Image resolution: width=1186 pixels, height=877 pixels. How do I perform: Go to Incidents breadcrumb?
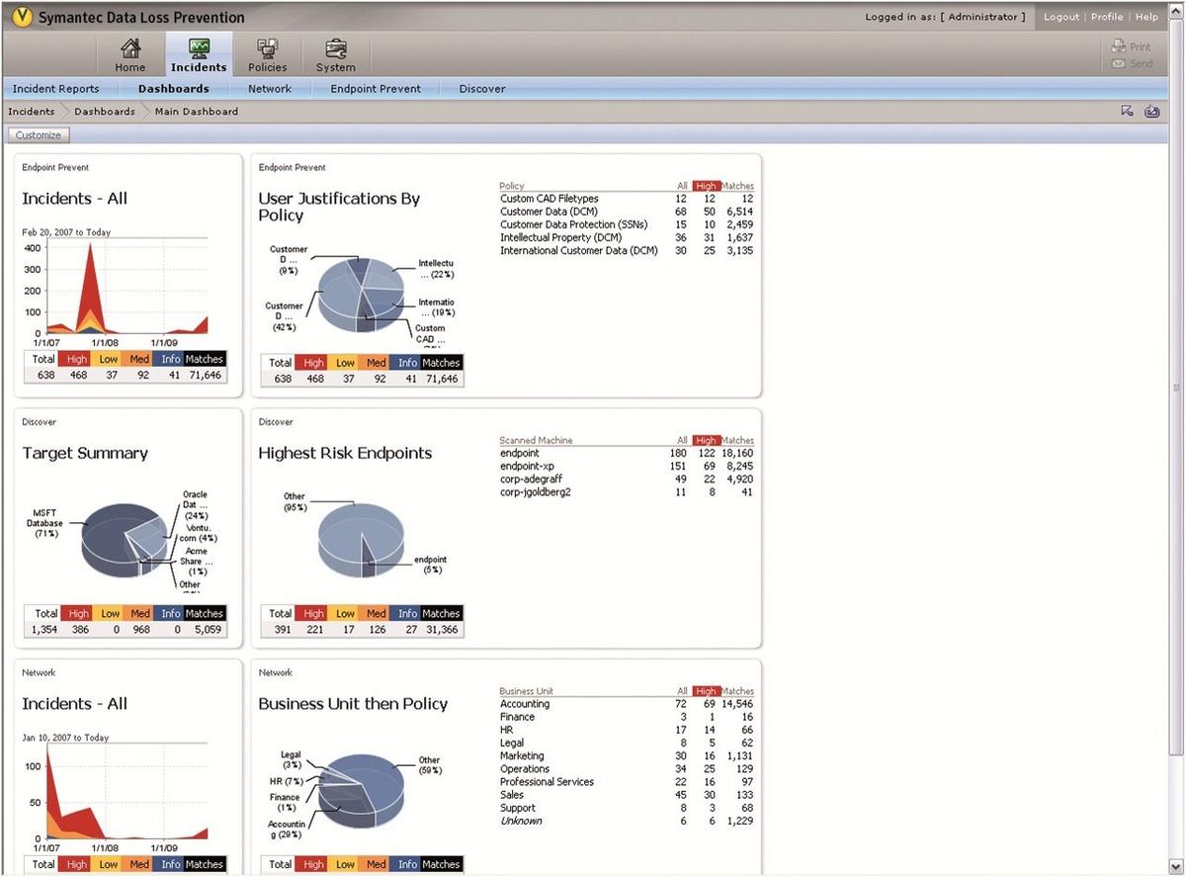click(32, 112)
